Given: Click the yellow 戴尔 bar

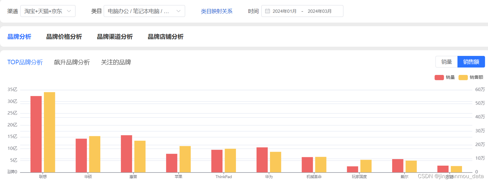Looking at the screenshot, I should (x=411, y=167).
